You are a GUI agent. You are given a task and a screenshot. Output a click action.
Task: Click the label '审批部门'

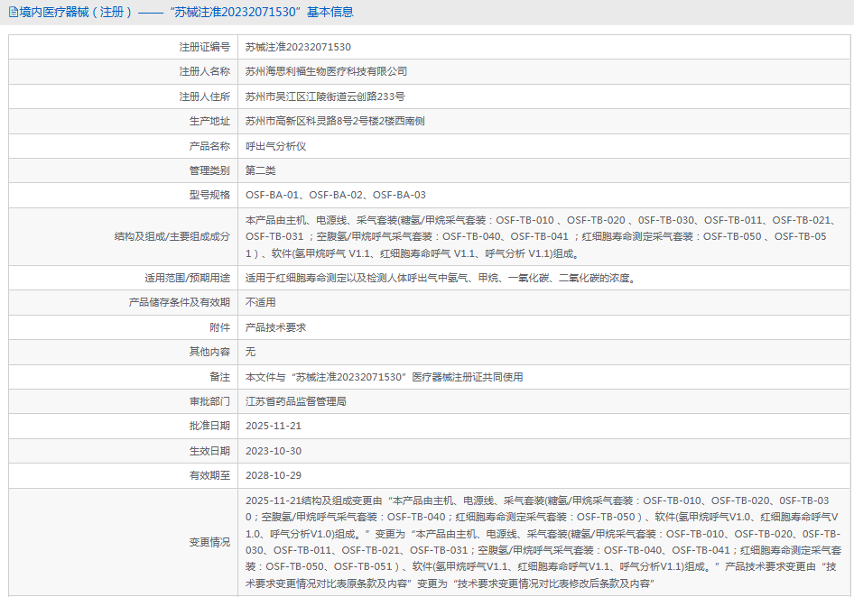click(209, 401)
